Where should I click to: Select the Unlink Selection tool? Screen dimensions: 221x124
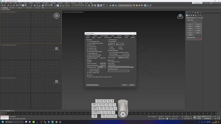point(11,6)
